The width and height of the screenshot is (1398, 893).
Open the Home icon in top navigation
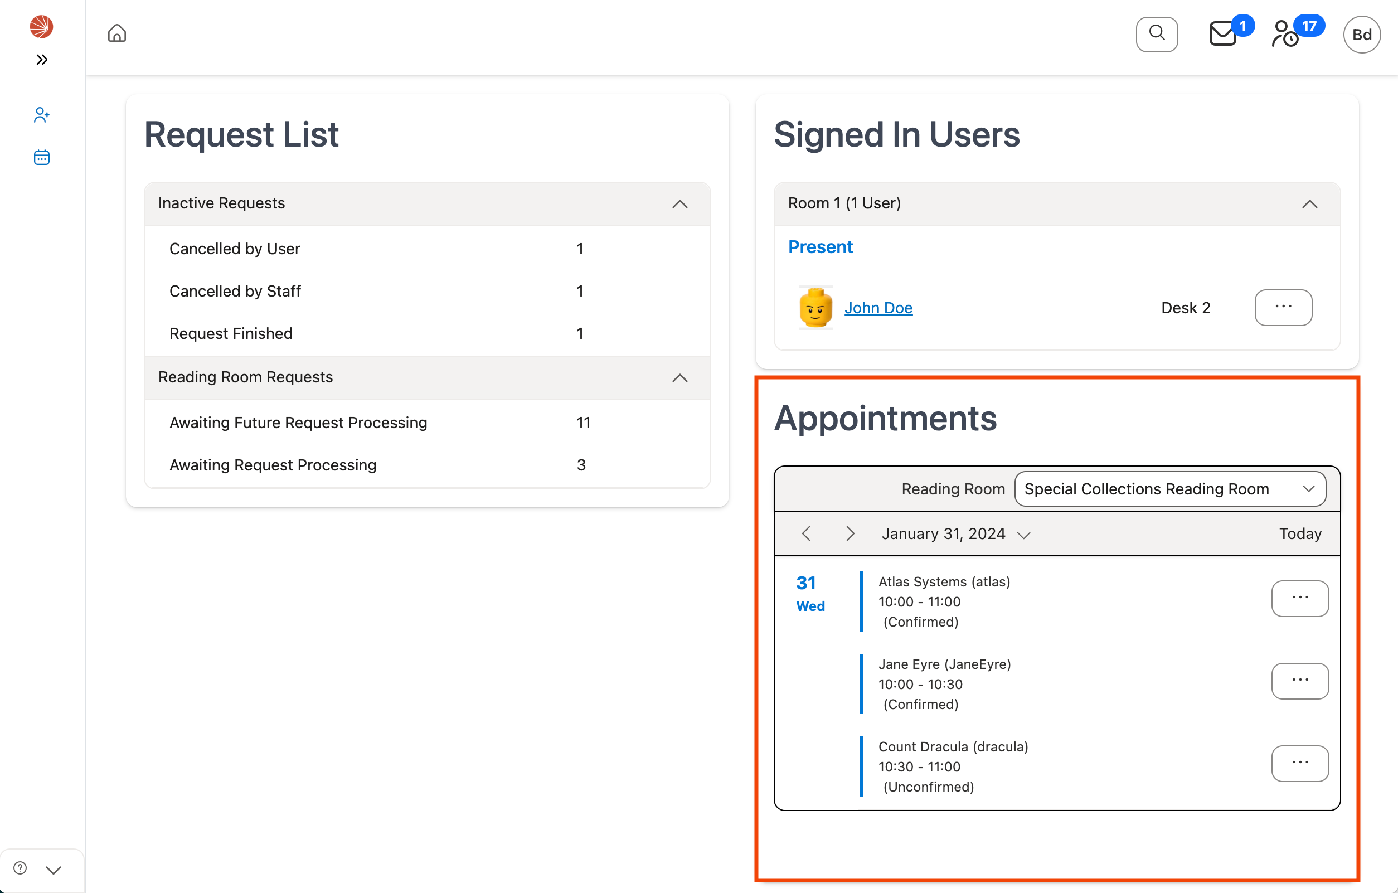coord(116,33)
